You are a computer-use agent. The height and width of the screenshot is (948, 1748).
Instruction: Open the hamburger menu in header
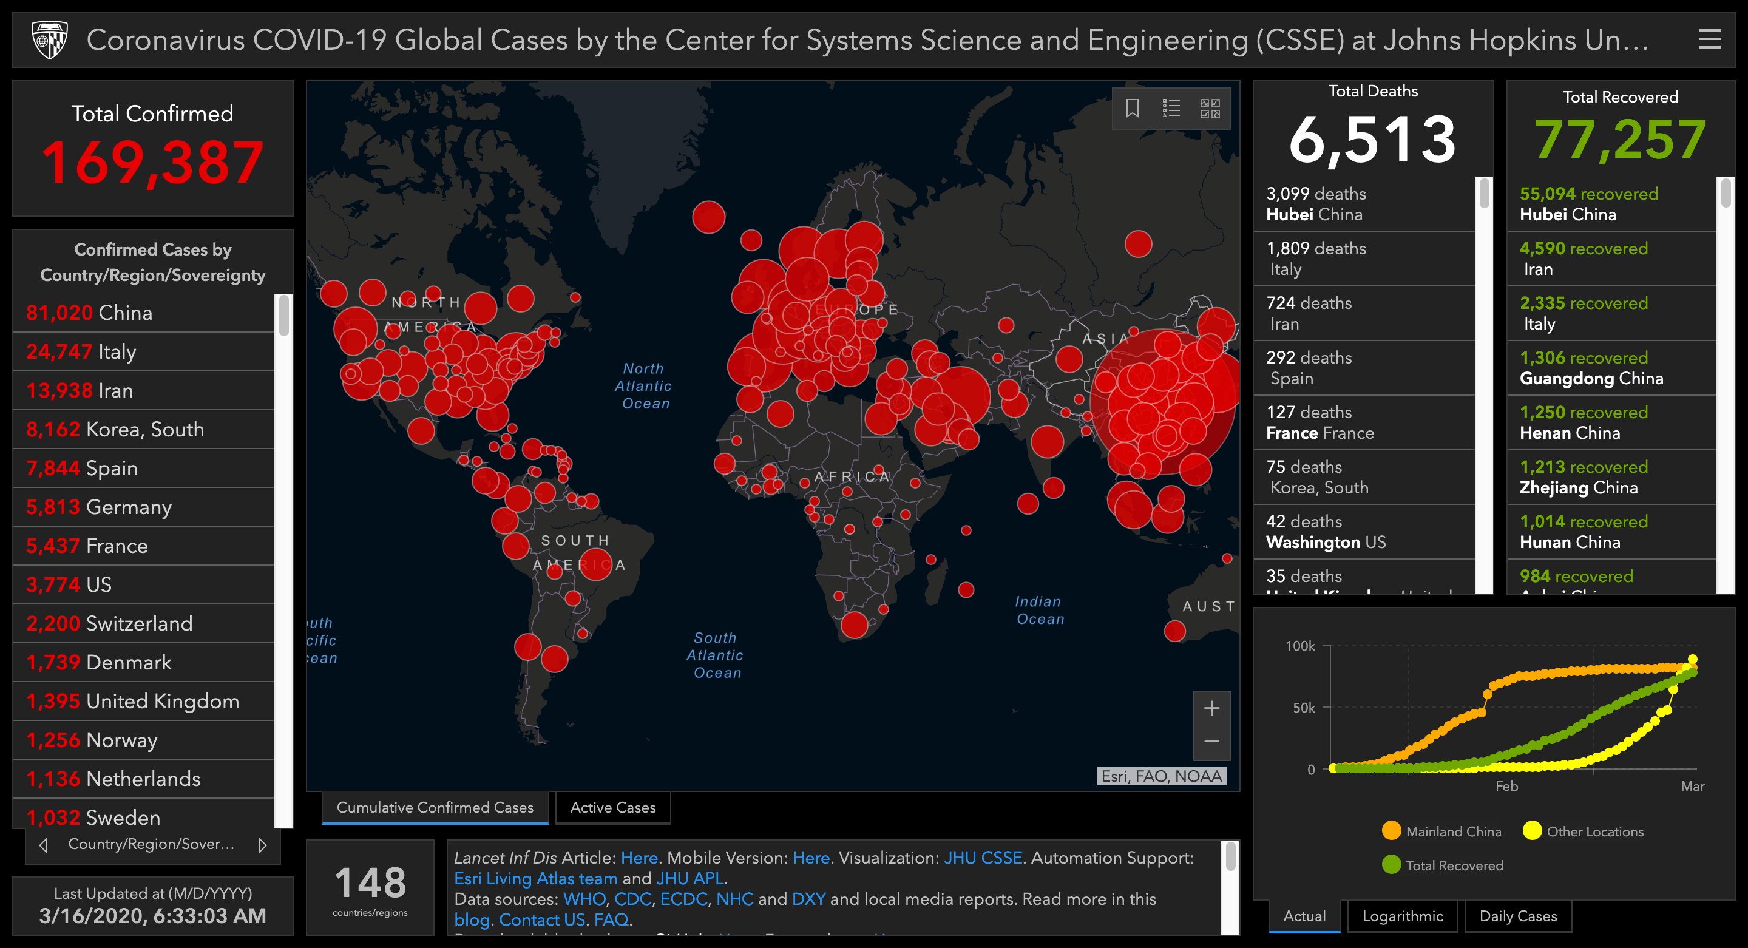point(1710,39)
